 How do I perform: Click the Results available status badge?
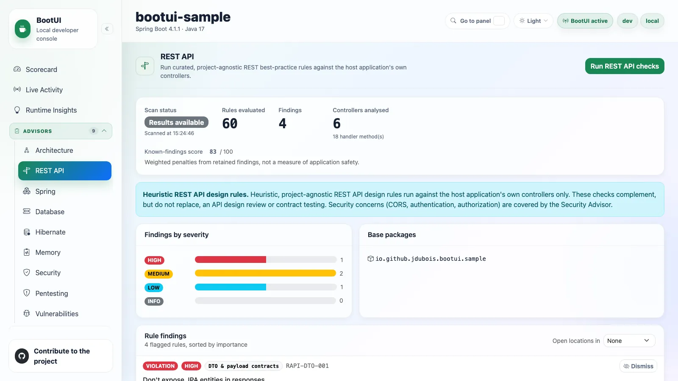pyautogui.click(x=176, y=122)
